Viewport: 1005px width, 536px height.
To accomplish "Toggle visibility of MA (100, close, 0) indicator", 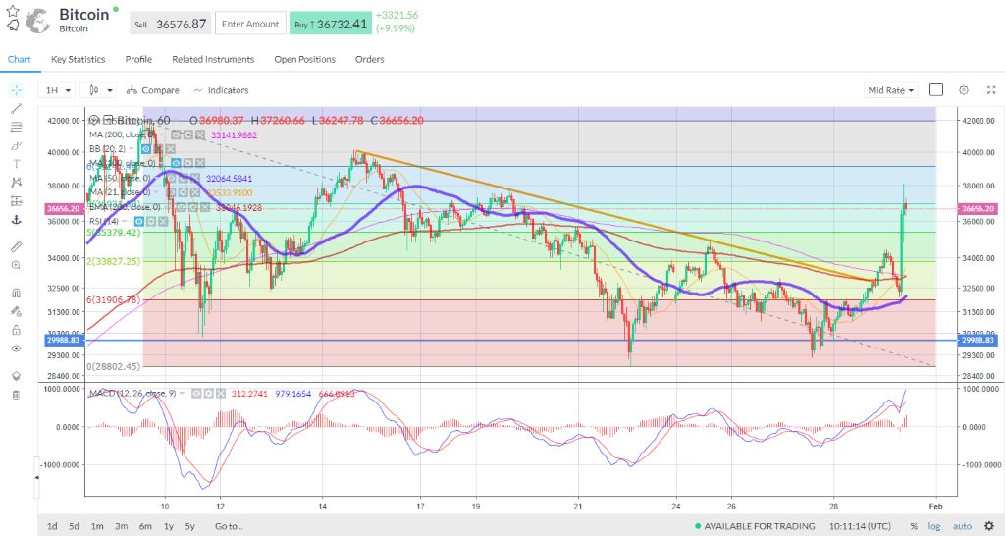I will pos(177,163).
